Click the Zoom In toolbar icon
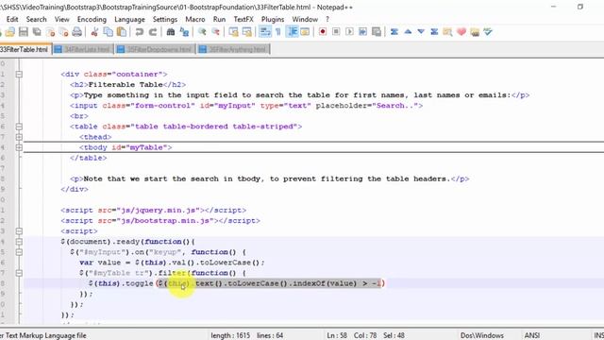Screen dimensions: 604x340 point(202,32)
